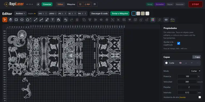The width and height of the screenshot is (205, 102).
Task: Click the Iniciar button
Action: 150,4
